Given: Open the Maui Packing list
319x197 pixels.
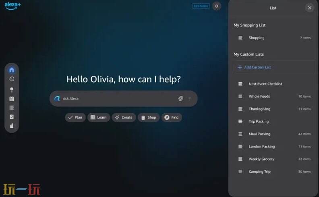Looking at the screenshot, I should coord(274,134).
